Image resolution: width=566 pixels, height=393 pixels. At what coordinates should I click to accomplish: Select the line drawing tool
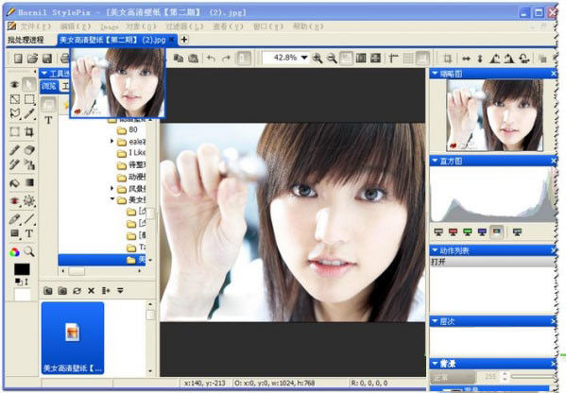(x=29, y=218)
